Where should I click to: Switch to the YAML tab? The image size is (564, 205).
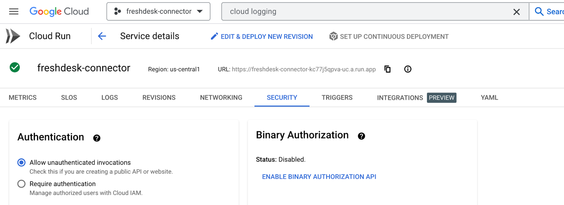pos(490,98)
